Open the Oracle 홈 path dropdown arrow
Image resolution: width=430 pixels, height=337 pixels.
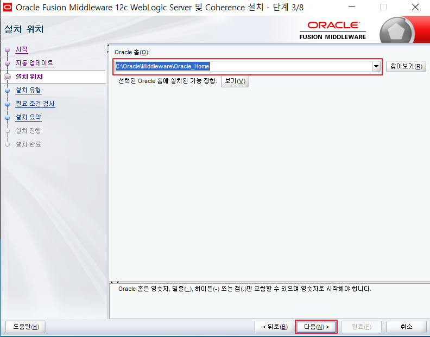tap(376, 66)
